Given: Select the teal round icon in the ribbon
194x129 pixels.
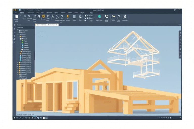Looking at the screenshot, I should (x=99, y=17).
